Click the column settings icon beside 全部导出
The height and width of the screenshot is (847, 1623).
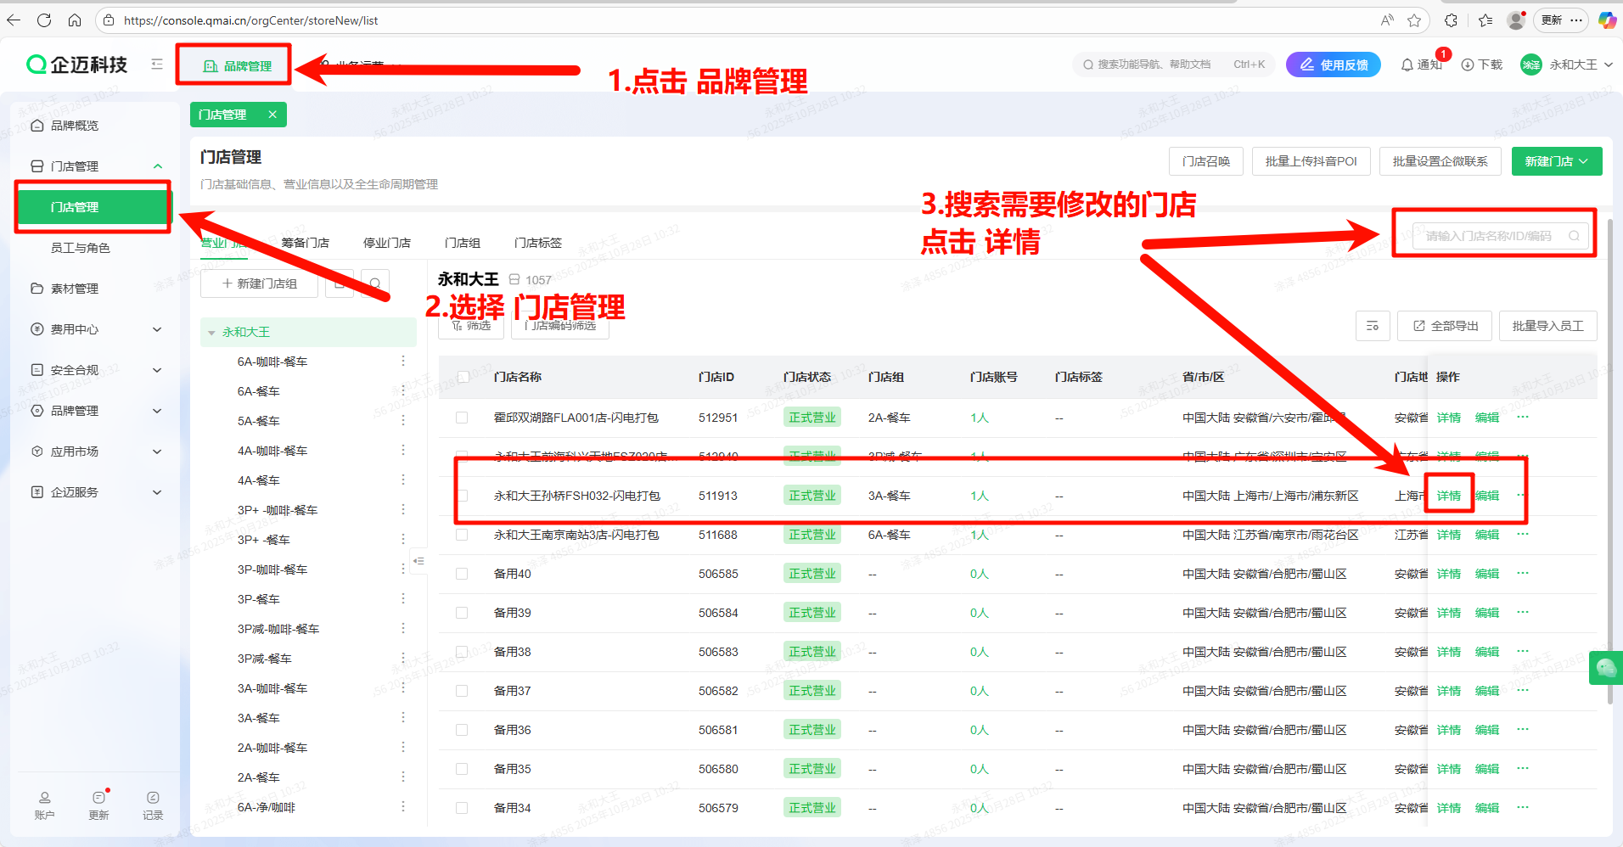1373,326
